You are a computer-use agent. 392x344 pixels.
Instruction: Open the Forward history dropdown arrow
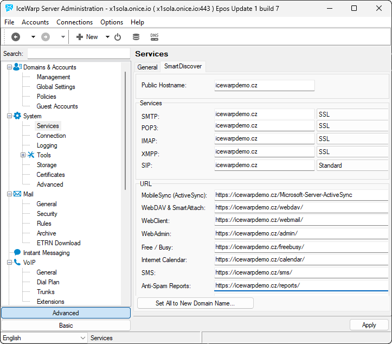(63, 37)
